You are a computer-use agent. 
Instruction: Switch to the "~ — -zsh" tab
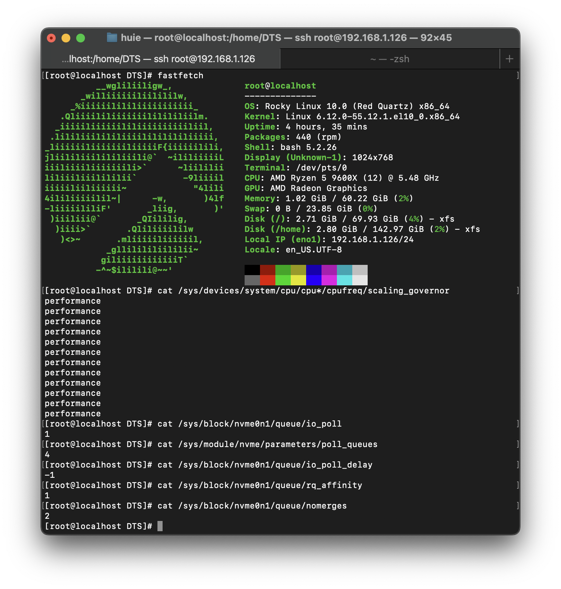390,59
